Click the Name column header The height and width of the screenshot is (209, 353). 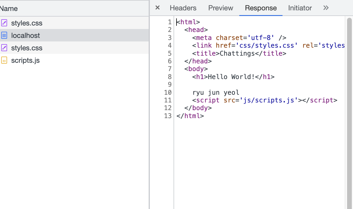pos(74,9)
